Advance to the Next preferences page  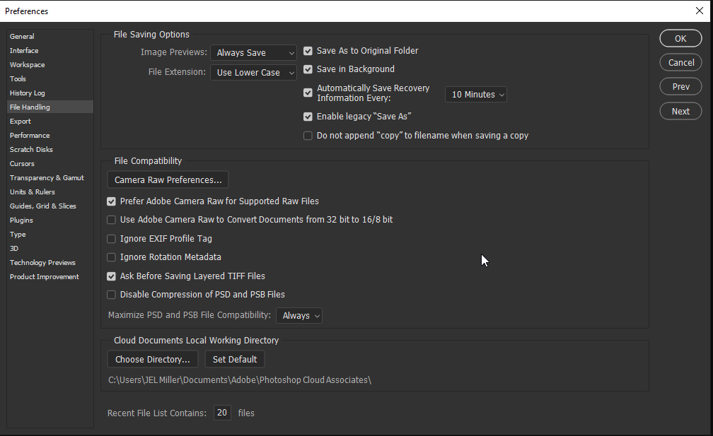680,111
